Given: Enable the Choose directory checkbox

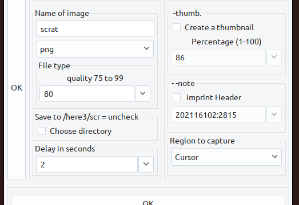Looking at the screenshot, I should pos(42,131).
